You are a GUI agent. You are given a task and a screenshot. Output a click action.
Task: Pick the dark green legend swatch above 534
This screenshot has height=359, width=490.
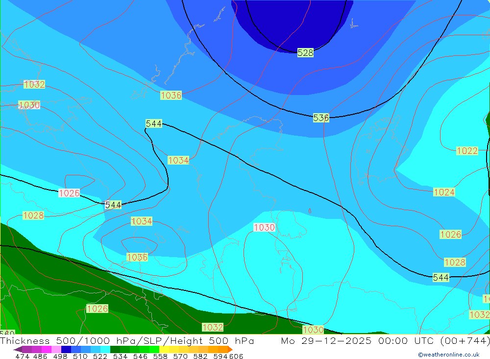point(115,349)
